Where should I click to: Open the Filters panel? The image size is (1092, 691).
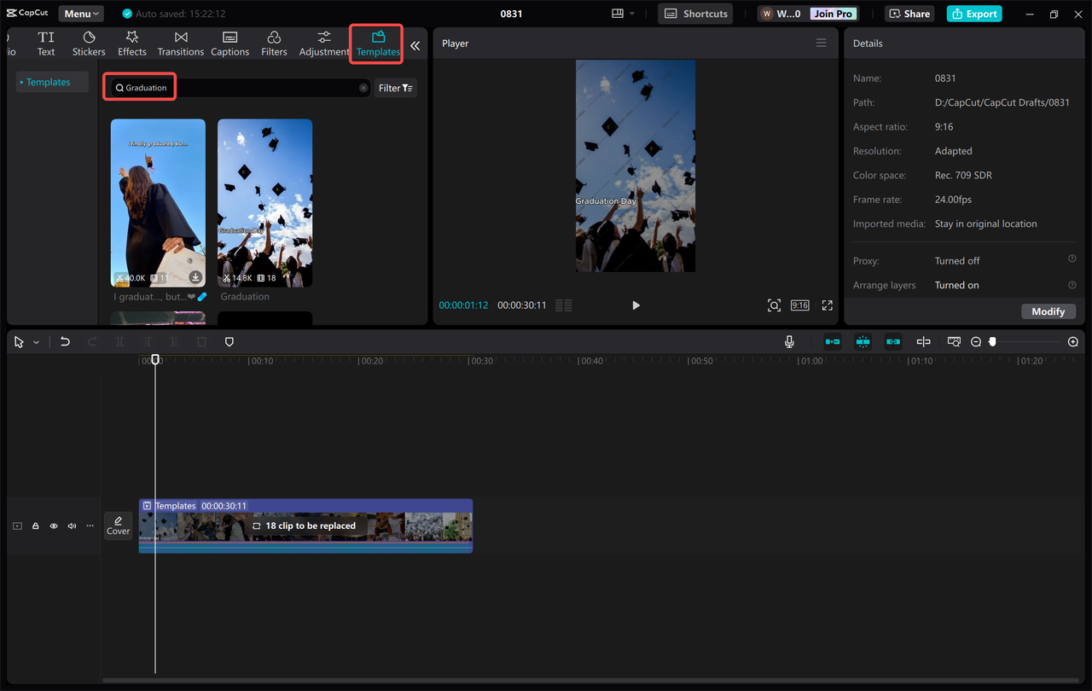click(274, 43)
